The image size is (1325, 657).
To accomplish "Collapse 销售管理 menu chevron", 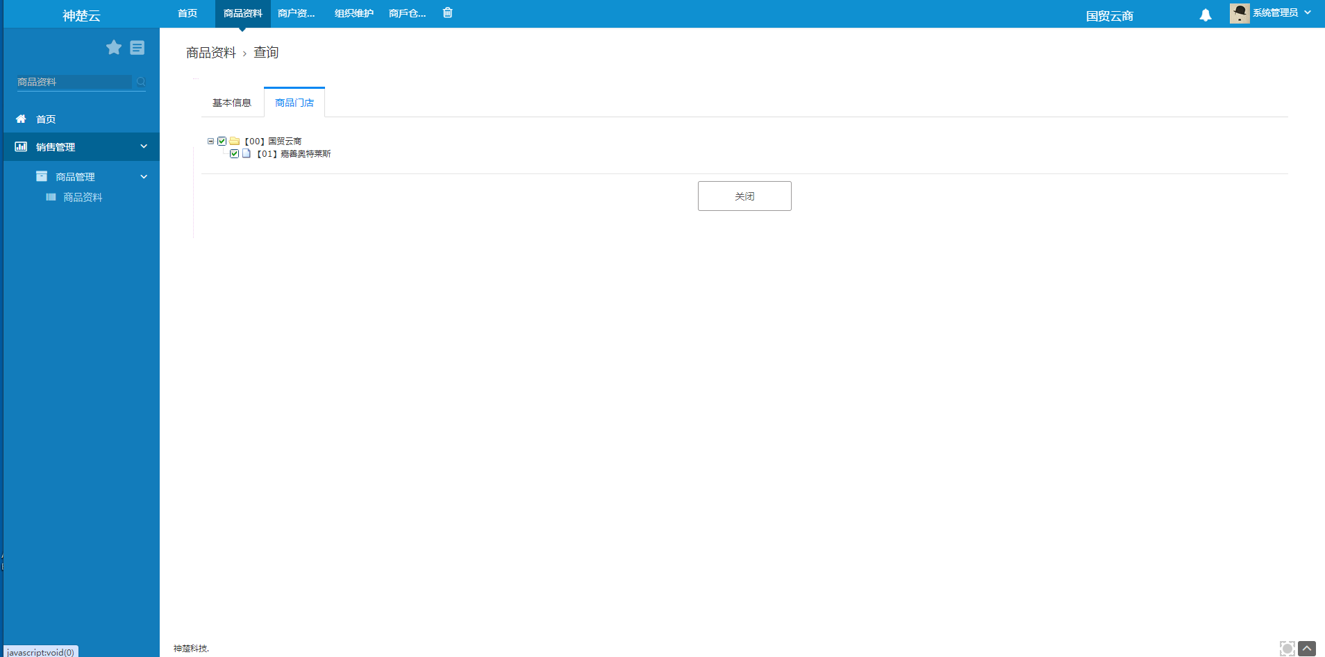I will pyautogui.click(x=144, y=146).
